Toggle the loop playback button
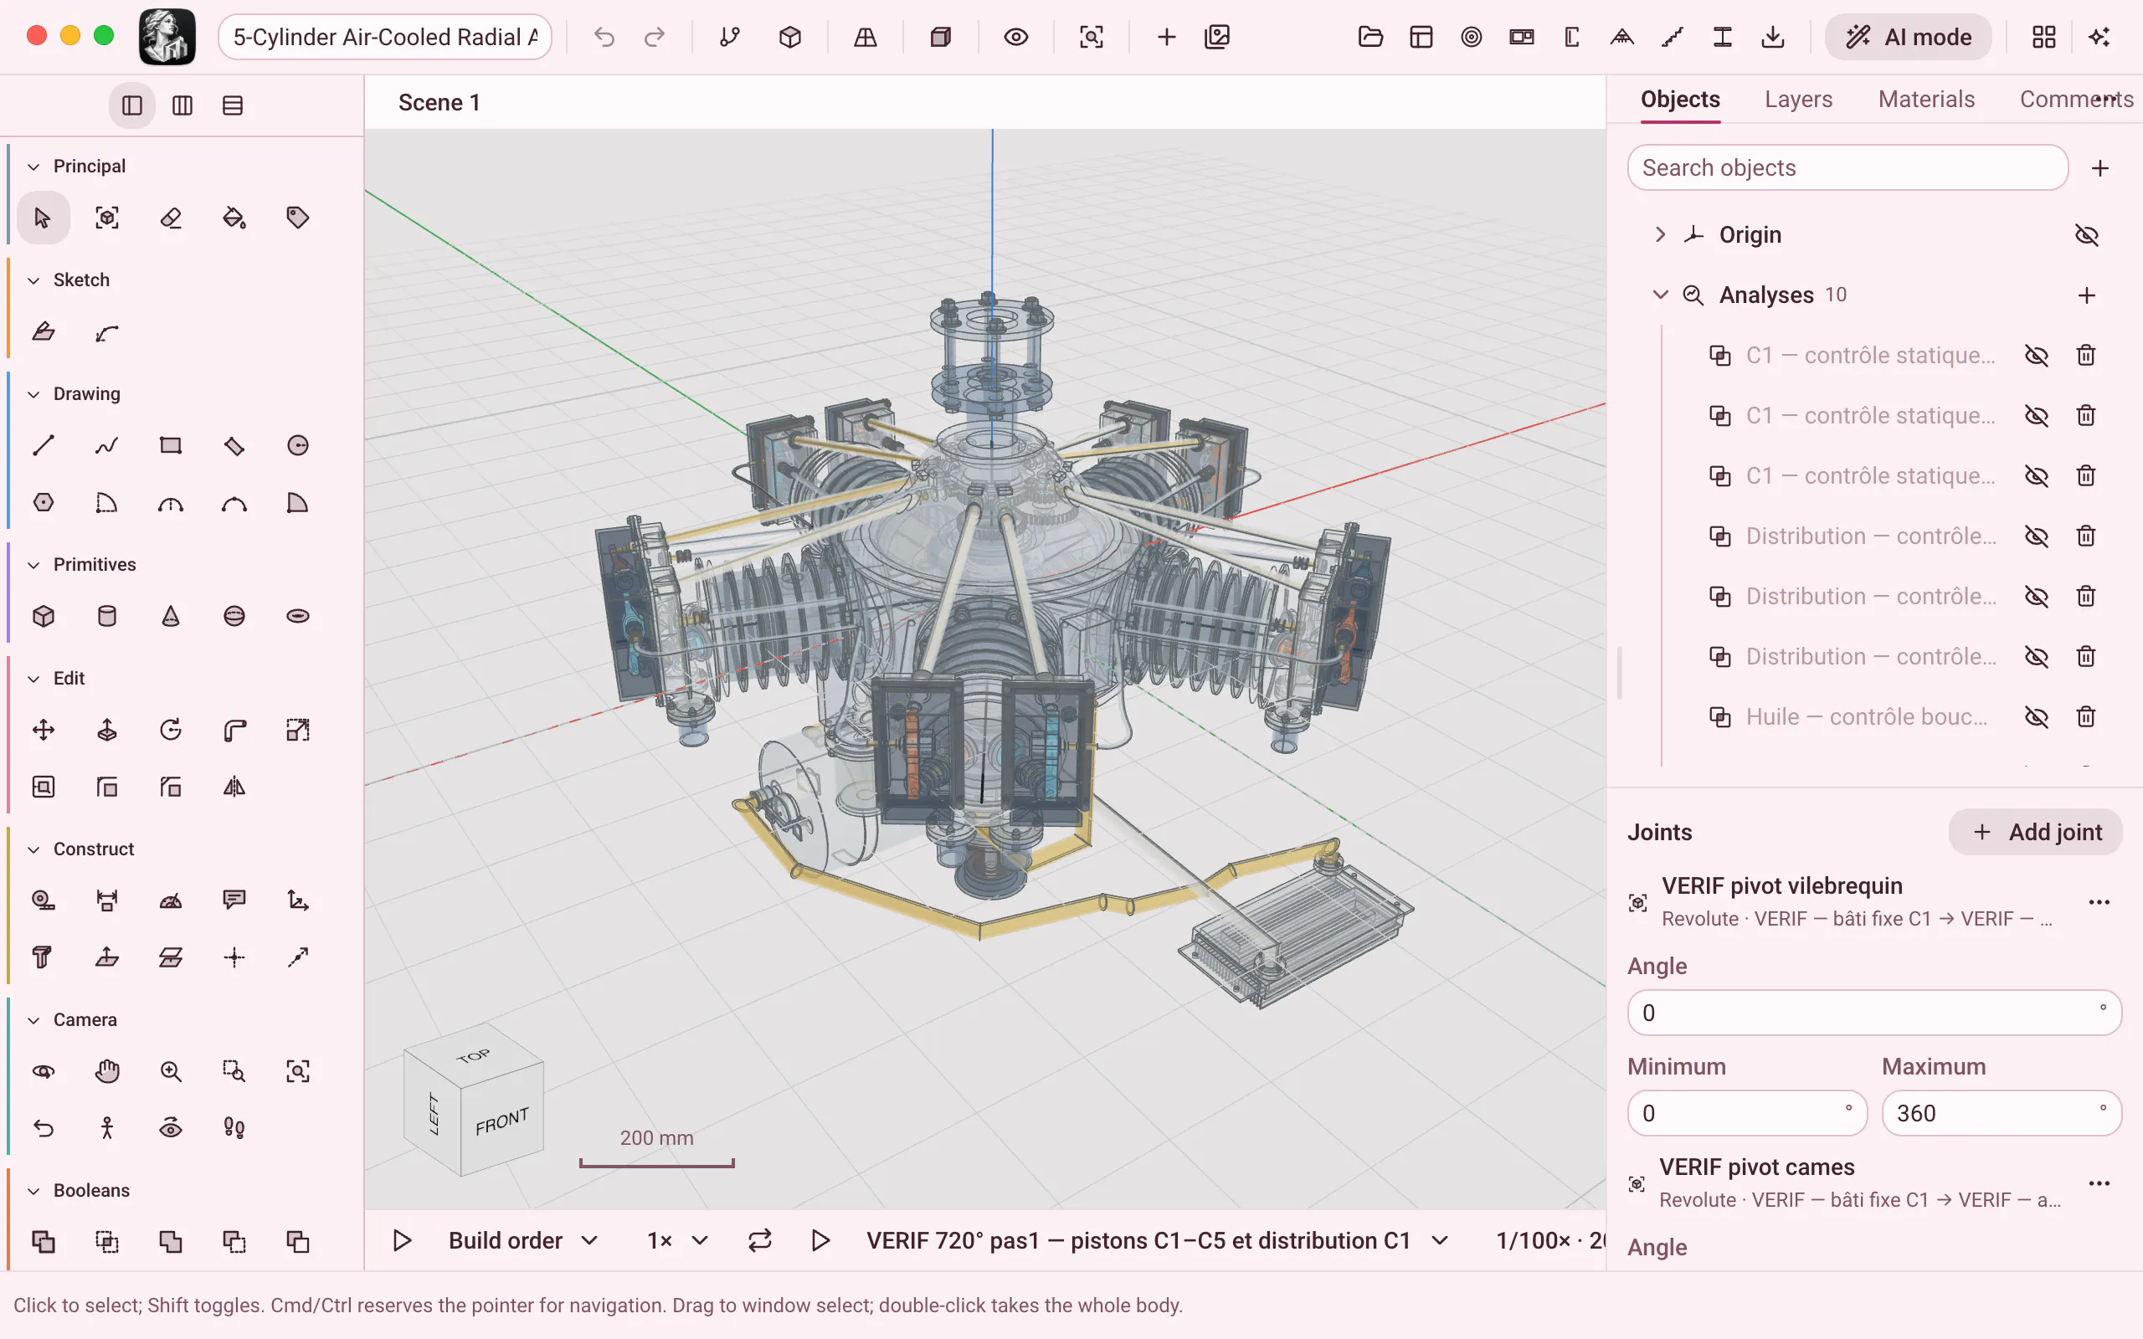Screen dimensions: 2143x1339 click(760, 1241)
